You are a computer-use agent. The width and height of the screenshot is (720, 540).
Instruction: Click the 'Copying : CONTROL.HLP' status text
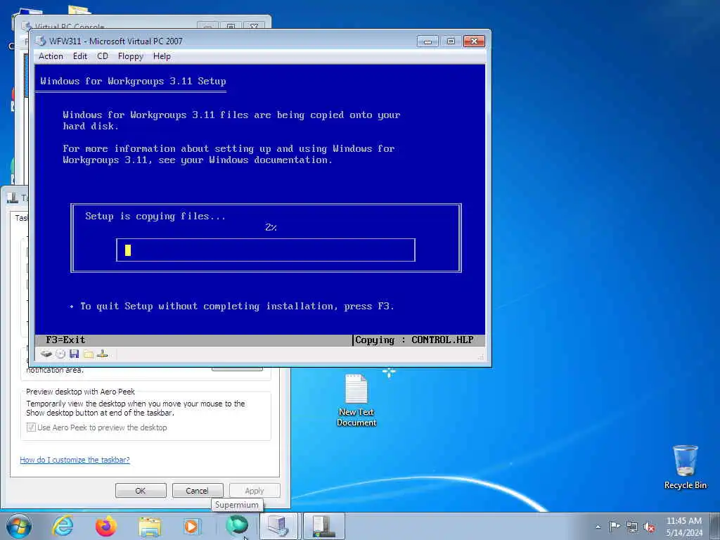click(x=414, y=340)
